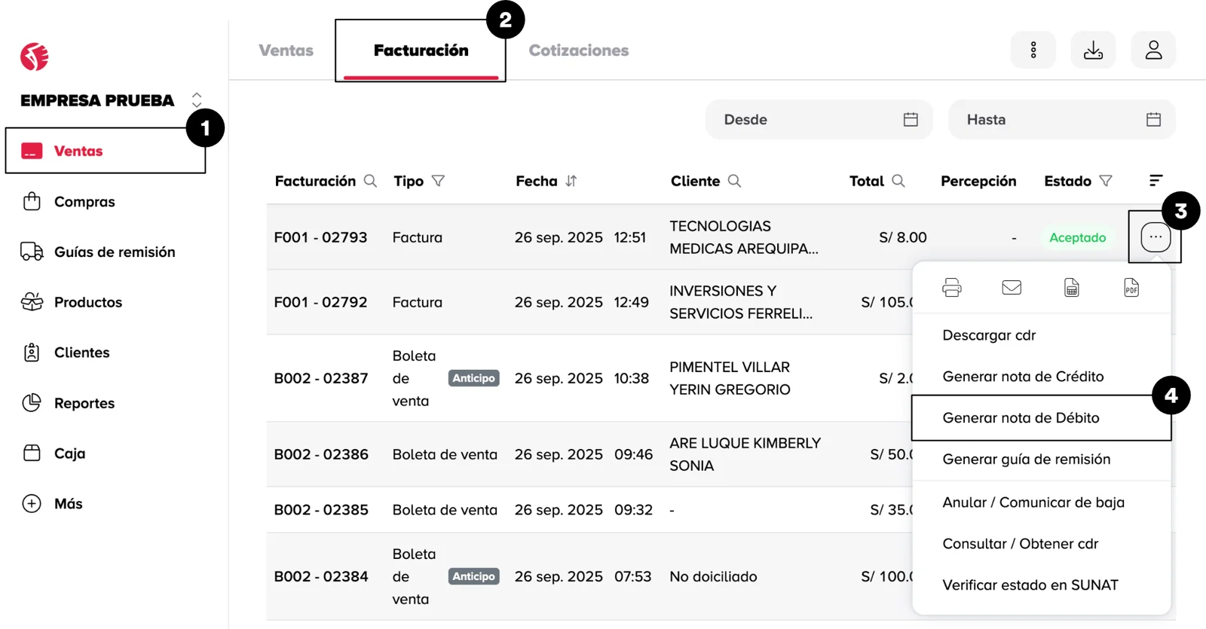This screenshot has width=1206, height=629.
Task: Click the print icon in popup menu
Action: coord(951,288)
